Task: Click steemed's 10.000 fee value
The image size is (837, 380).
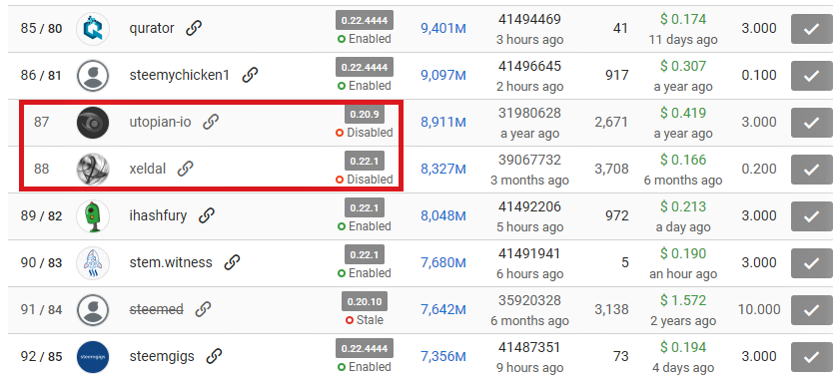Action: click(x=759, y=310)
